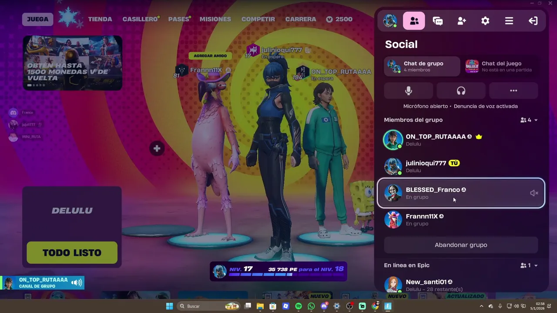
Task: Click AGREGAR AMIGO button above Frannn11X
Action: pyautogui.click(x=210, y=56)
